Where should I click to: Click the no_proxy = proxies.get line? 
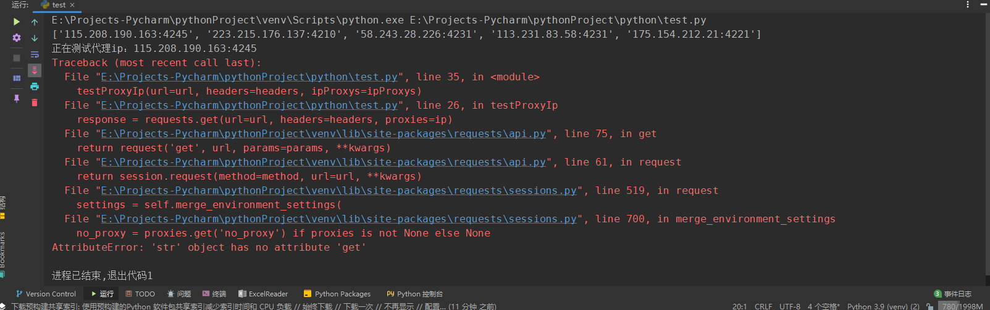(283, 233)
